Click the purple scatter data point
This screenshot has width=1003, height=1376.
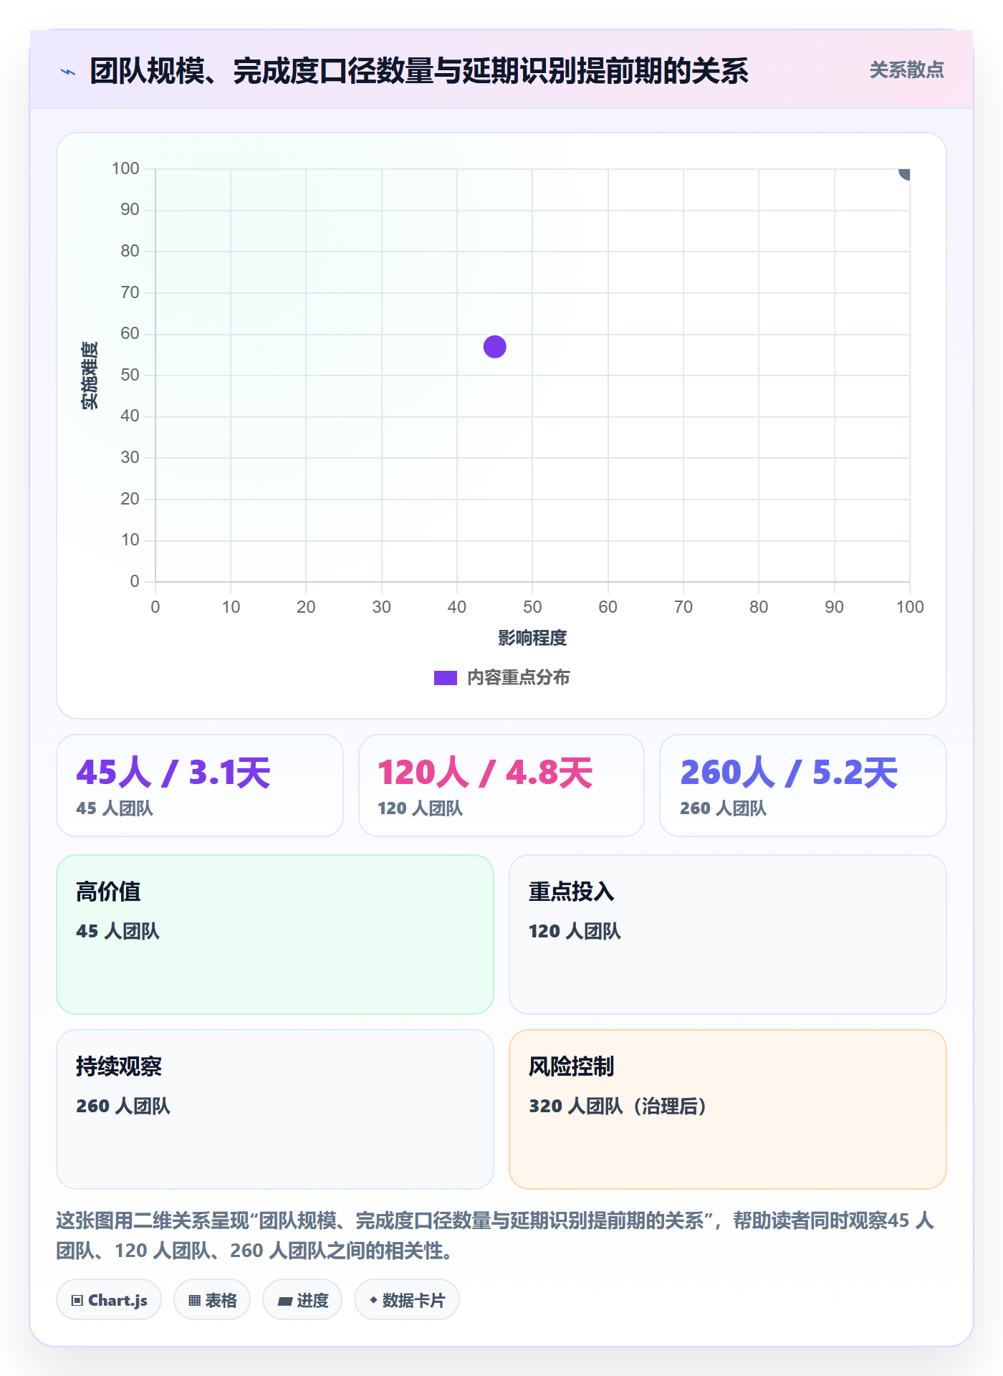(x=494, y=347)
